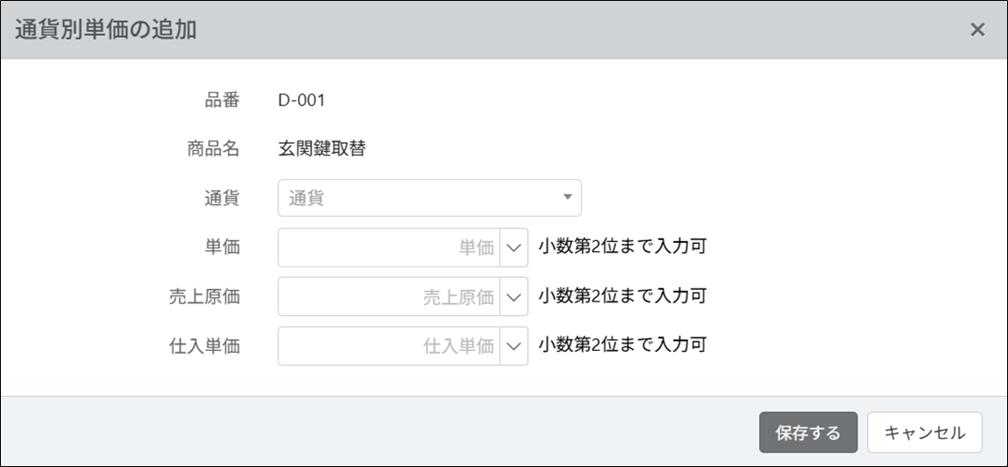Click the dialog title 通貨別単価の追加

106,30
